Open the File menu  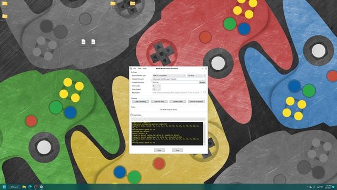[135, 69]
